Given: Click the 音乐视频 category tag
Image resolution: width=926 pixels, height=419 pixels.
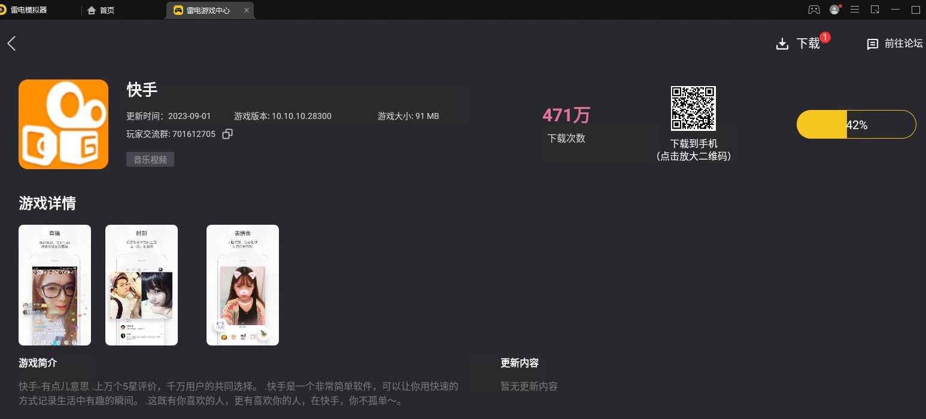Looking at the screenshot, I should click(x=150, y=160).
